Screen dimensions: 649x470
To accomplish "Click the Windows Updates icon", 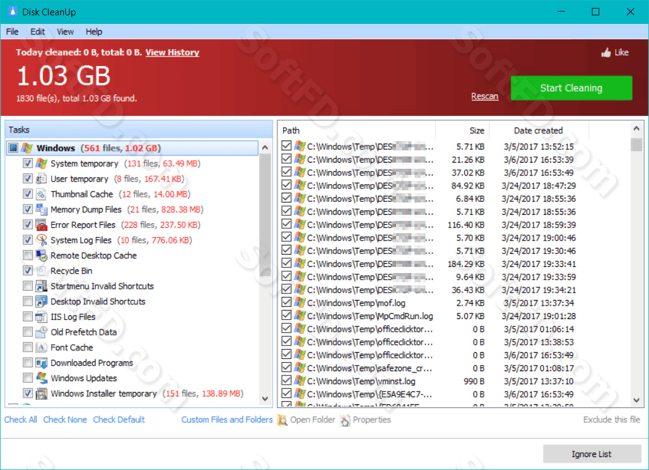I will coord(41,378).
